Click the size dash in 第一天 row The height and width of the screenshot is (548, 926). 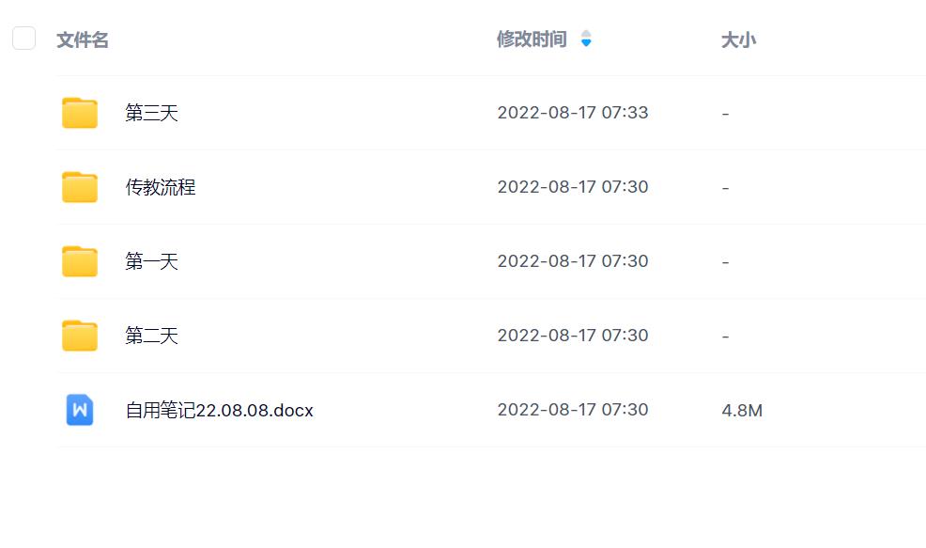[726, 261]
